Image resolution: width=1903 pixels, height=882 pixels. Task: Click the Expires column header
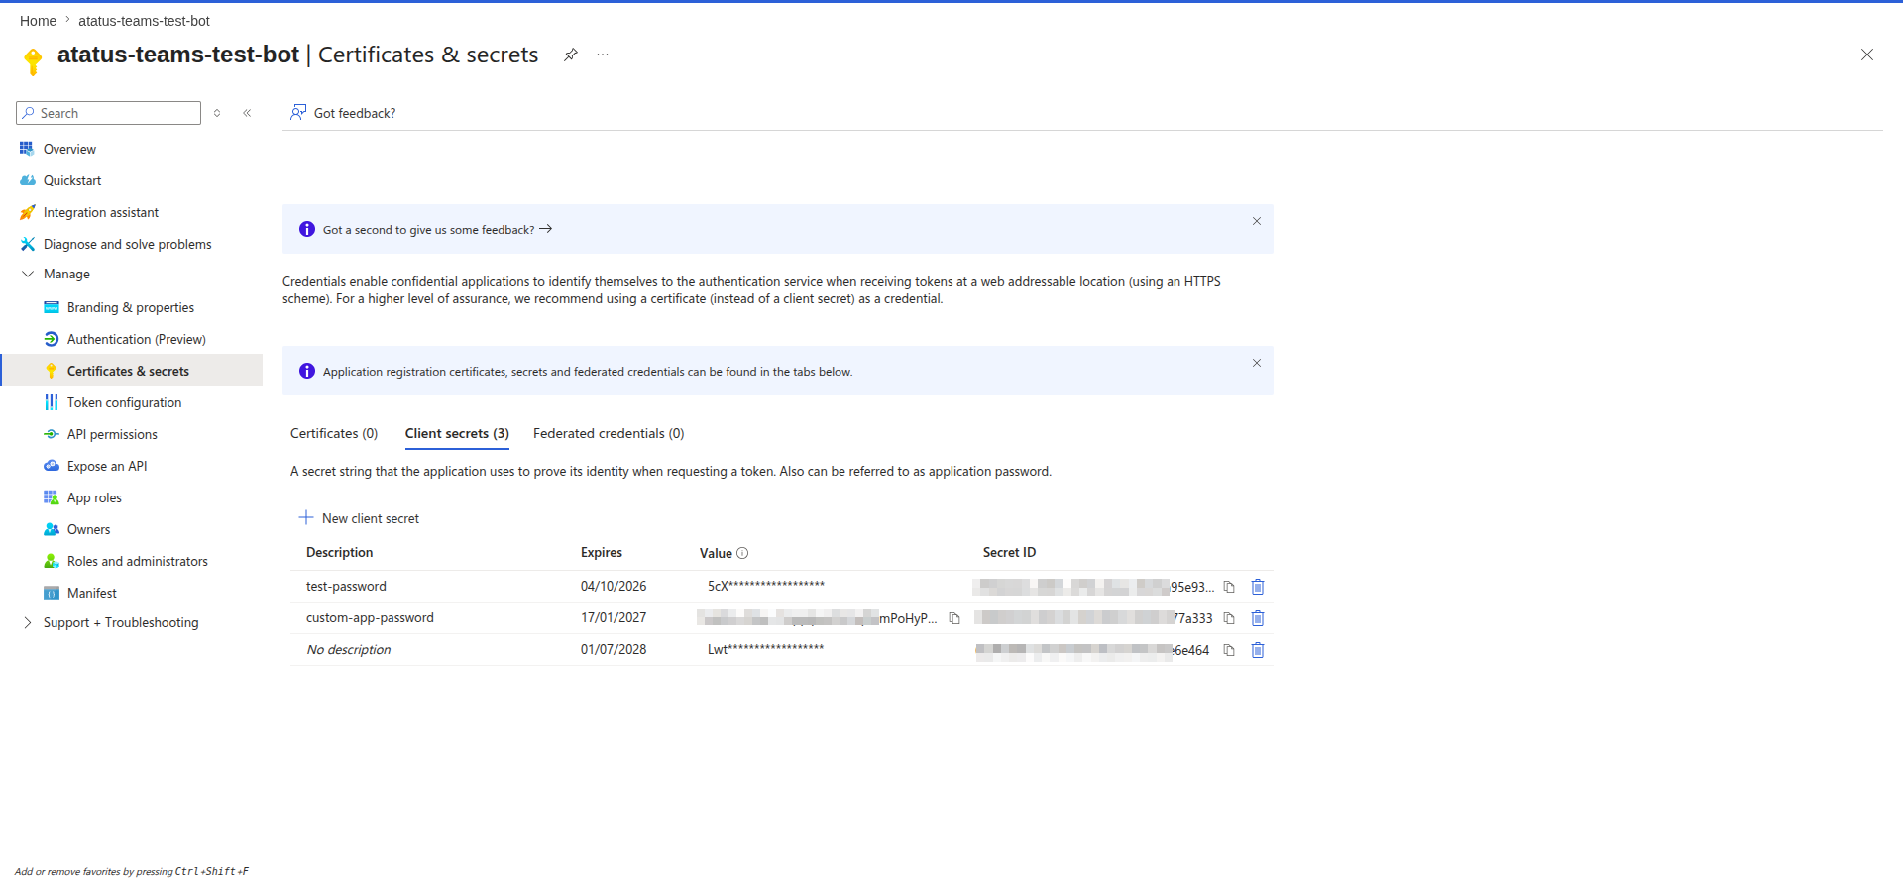[x=602, y=552]
